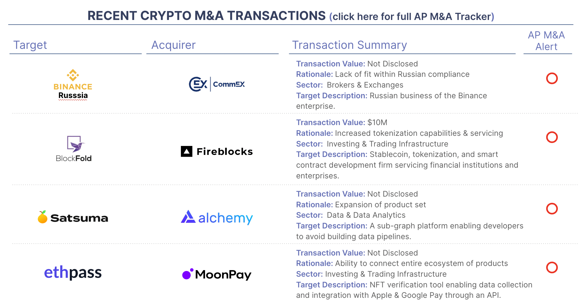Image resolution: width=588 pixels, height=302 pixels.
Task: Click the misspelled Russsia label
Action: pos(73,95)
